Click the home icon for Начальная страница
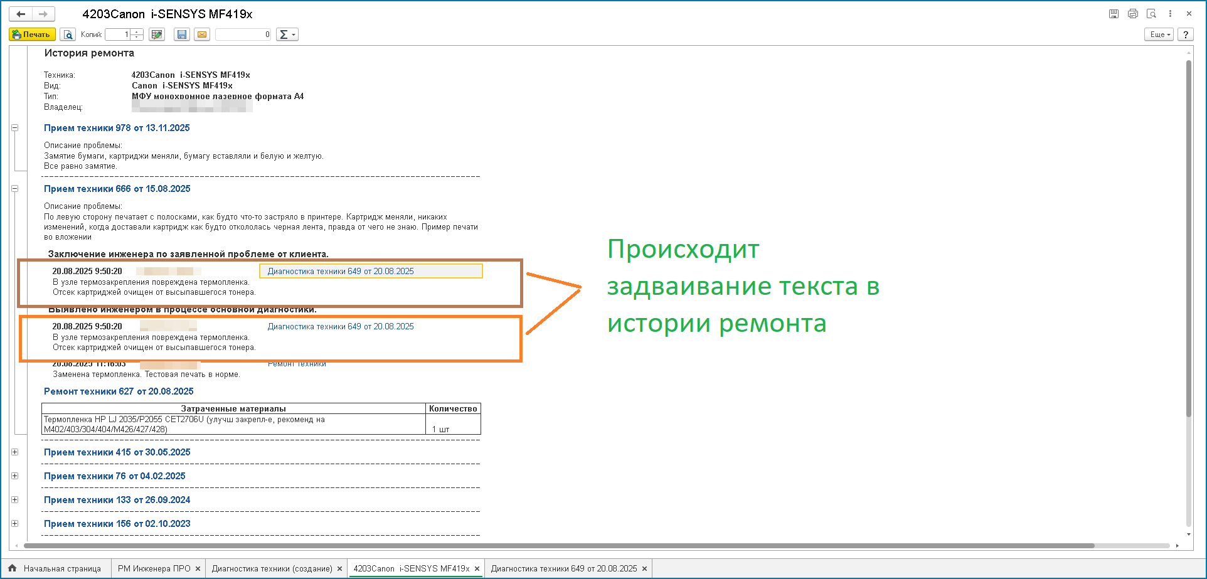Screen dimensions: 1207x579 (x=13, y=568)
